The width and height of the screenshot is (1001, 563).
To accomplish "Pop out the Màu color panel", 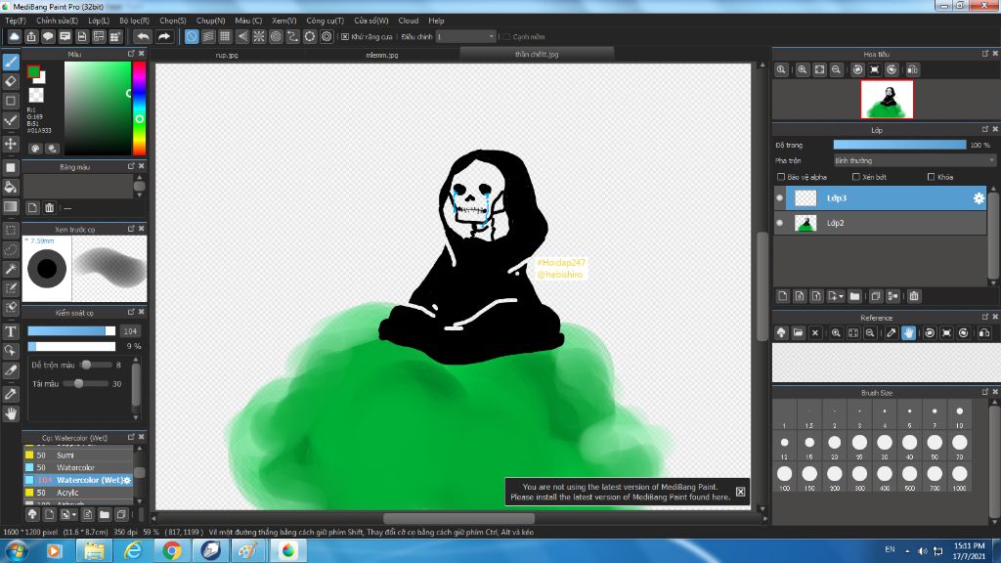I will tap(131, 54).
